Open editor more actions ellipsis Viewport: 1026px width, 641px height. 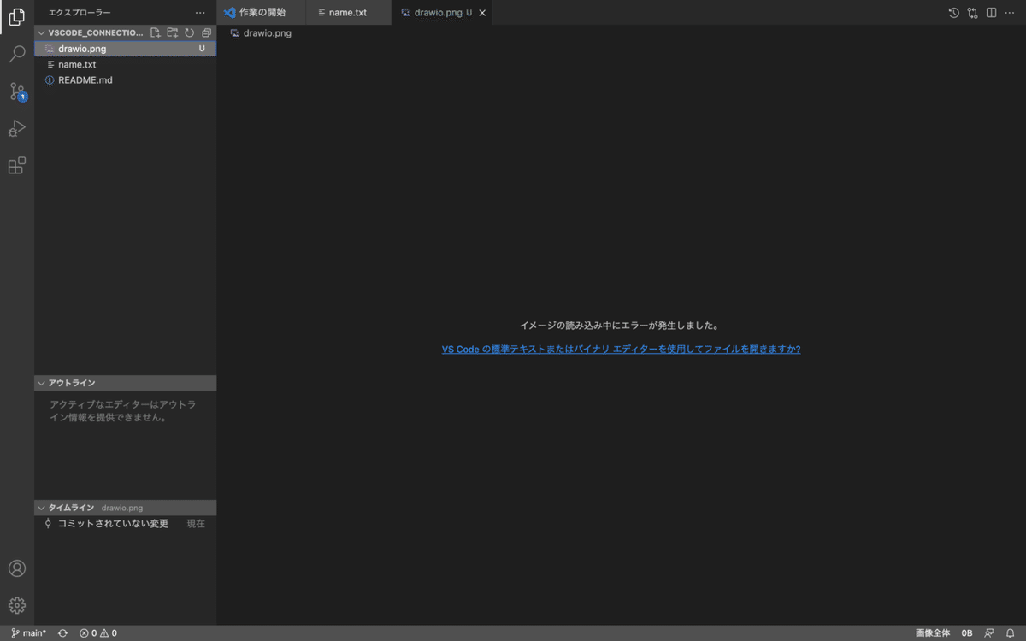(x=1011, y=13)
